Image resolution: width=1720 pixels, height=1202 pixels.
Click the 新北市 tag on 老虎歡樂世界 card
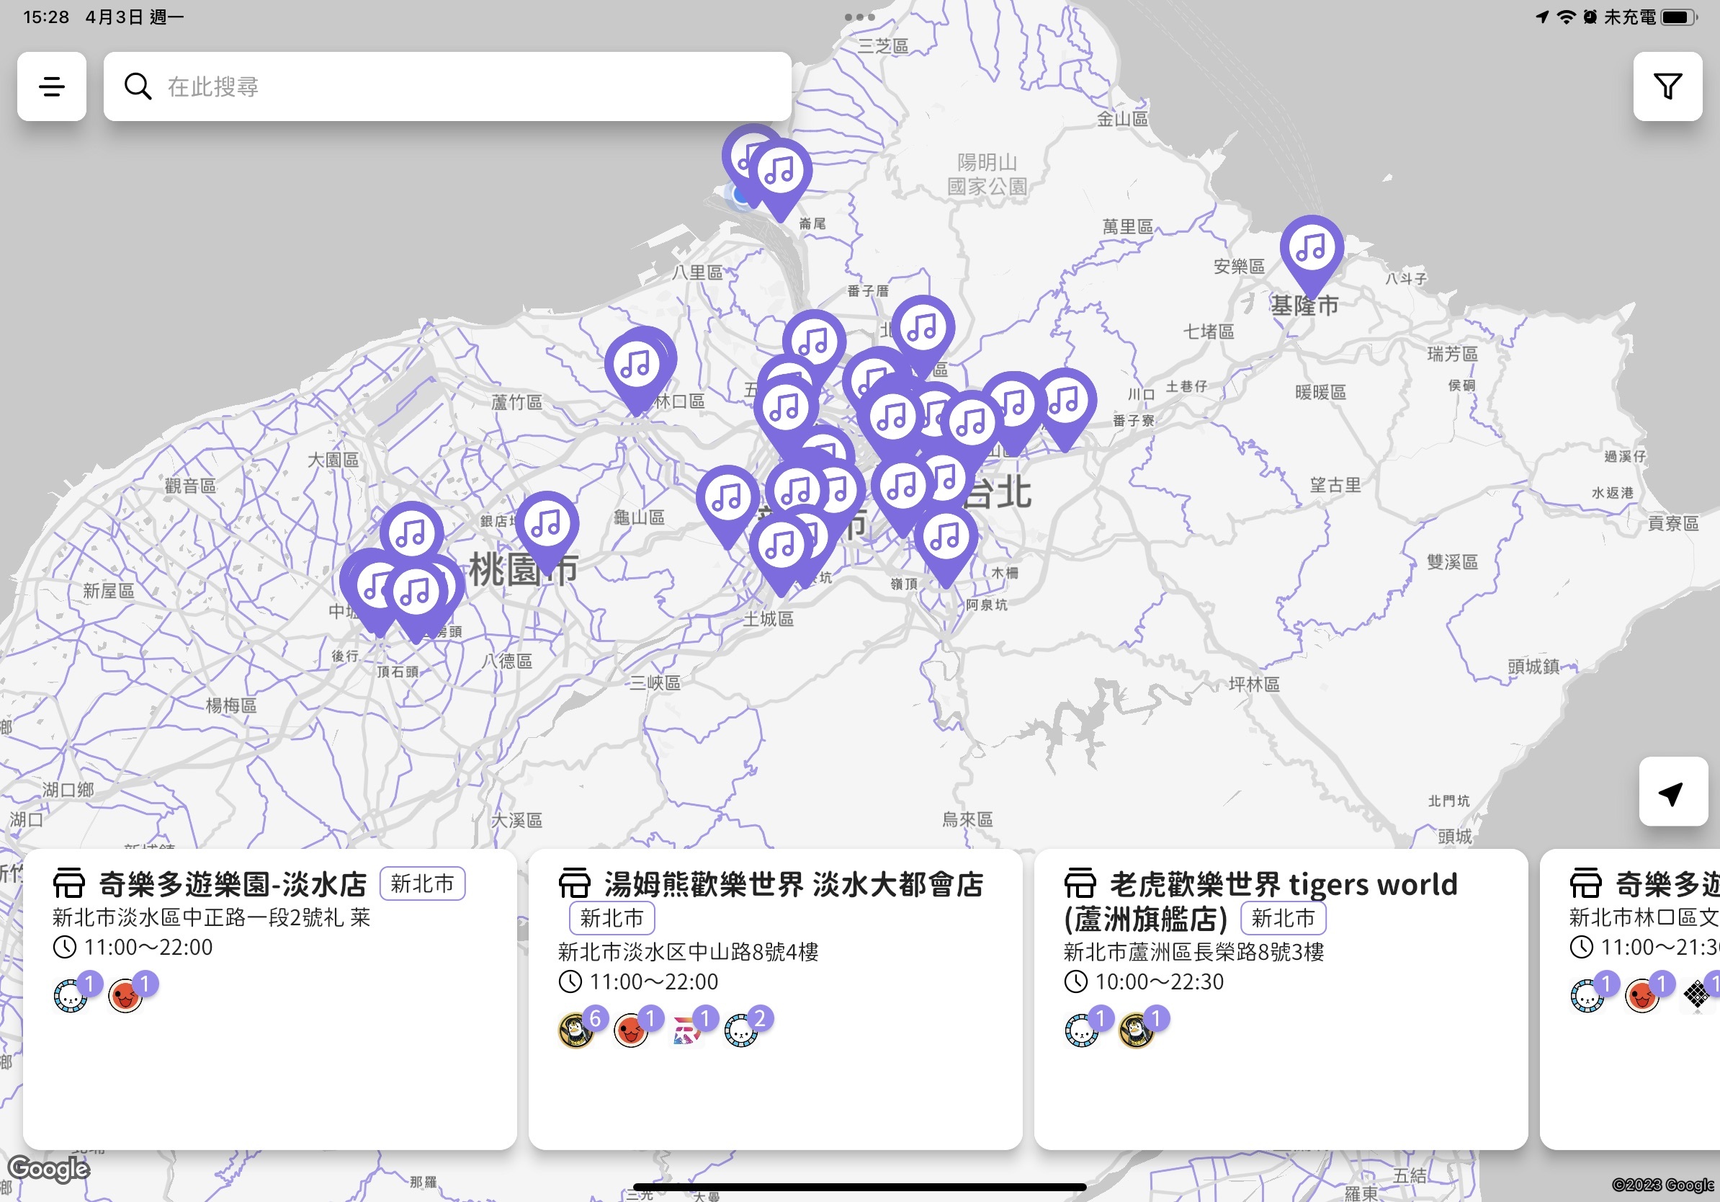1284,918
